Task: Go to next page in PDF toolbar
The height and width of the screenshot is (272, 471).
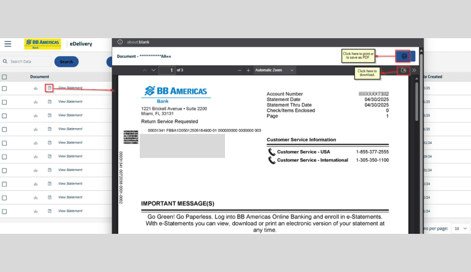Action: click(153, 70)
